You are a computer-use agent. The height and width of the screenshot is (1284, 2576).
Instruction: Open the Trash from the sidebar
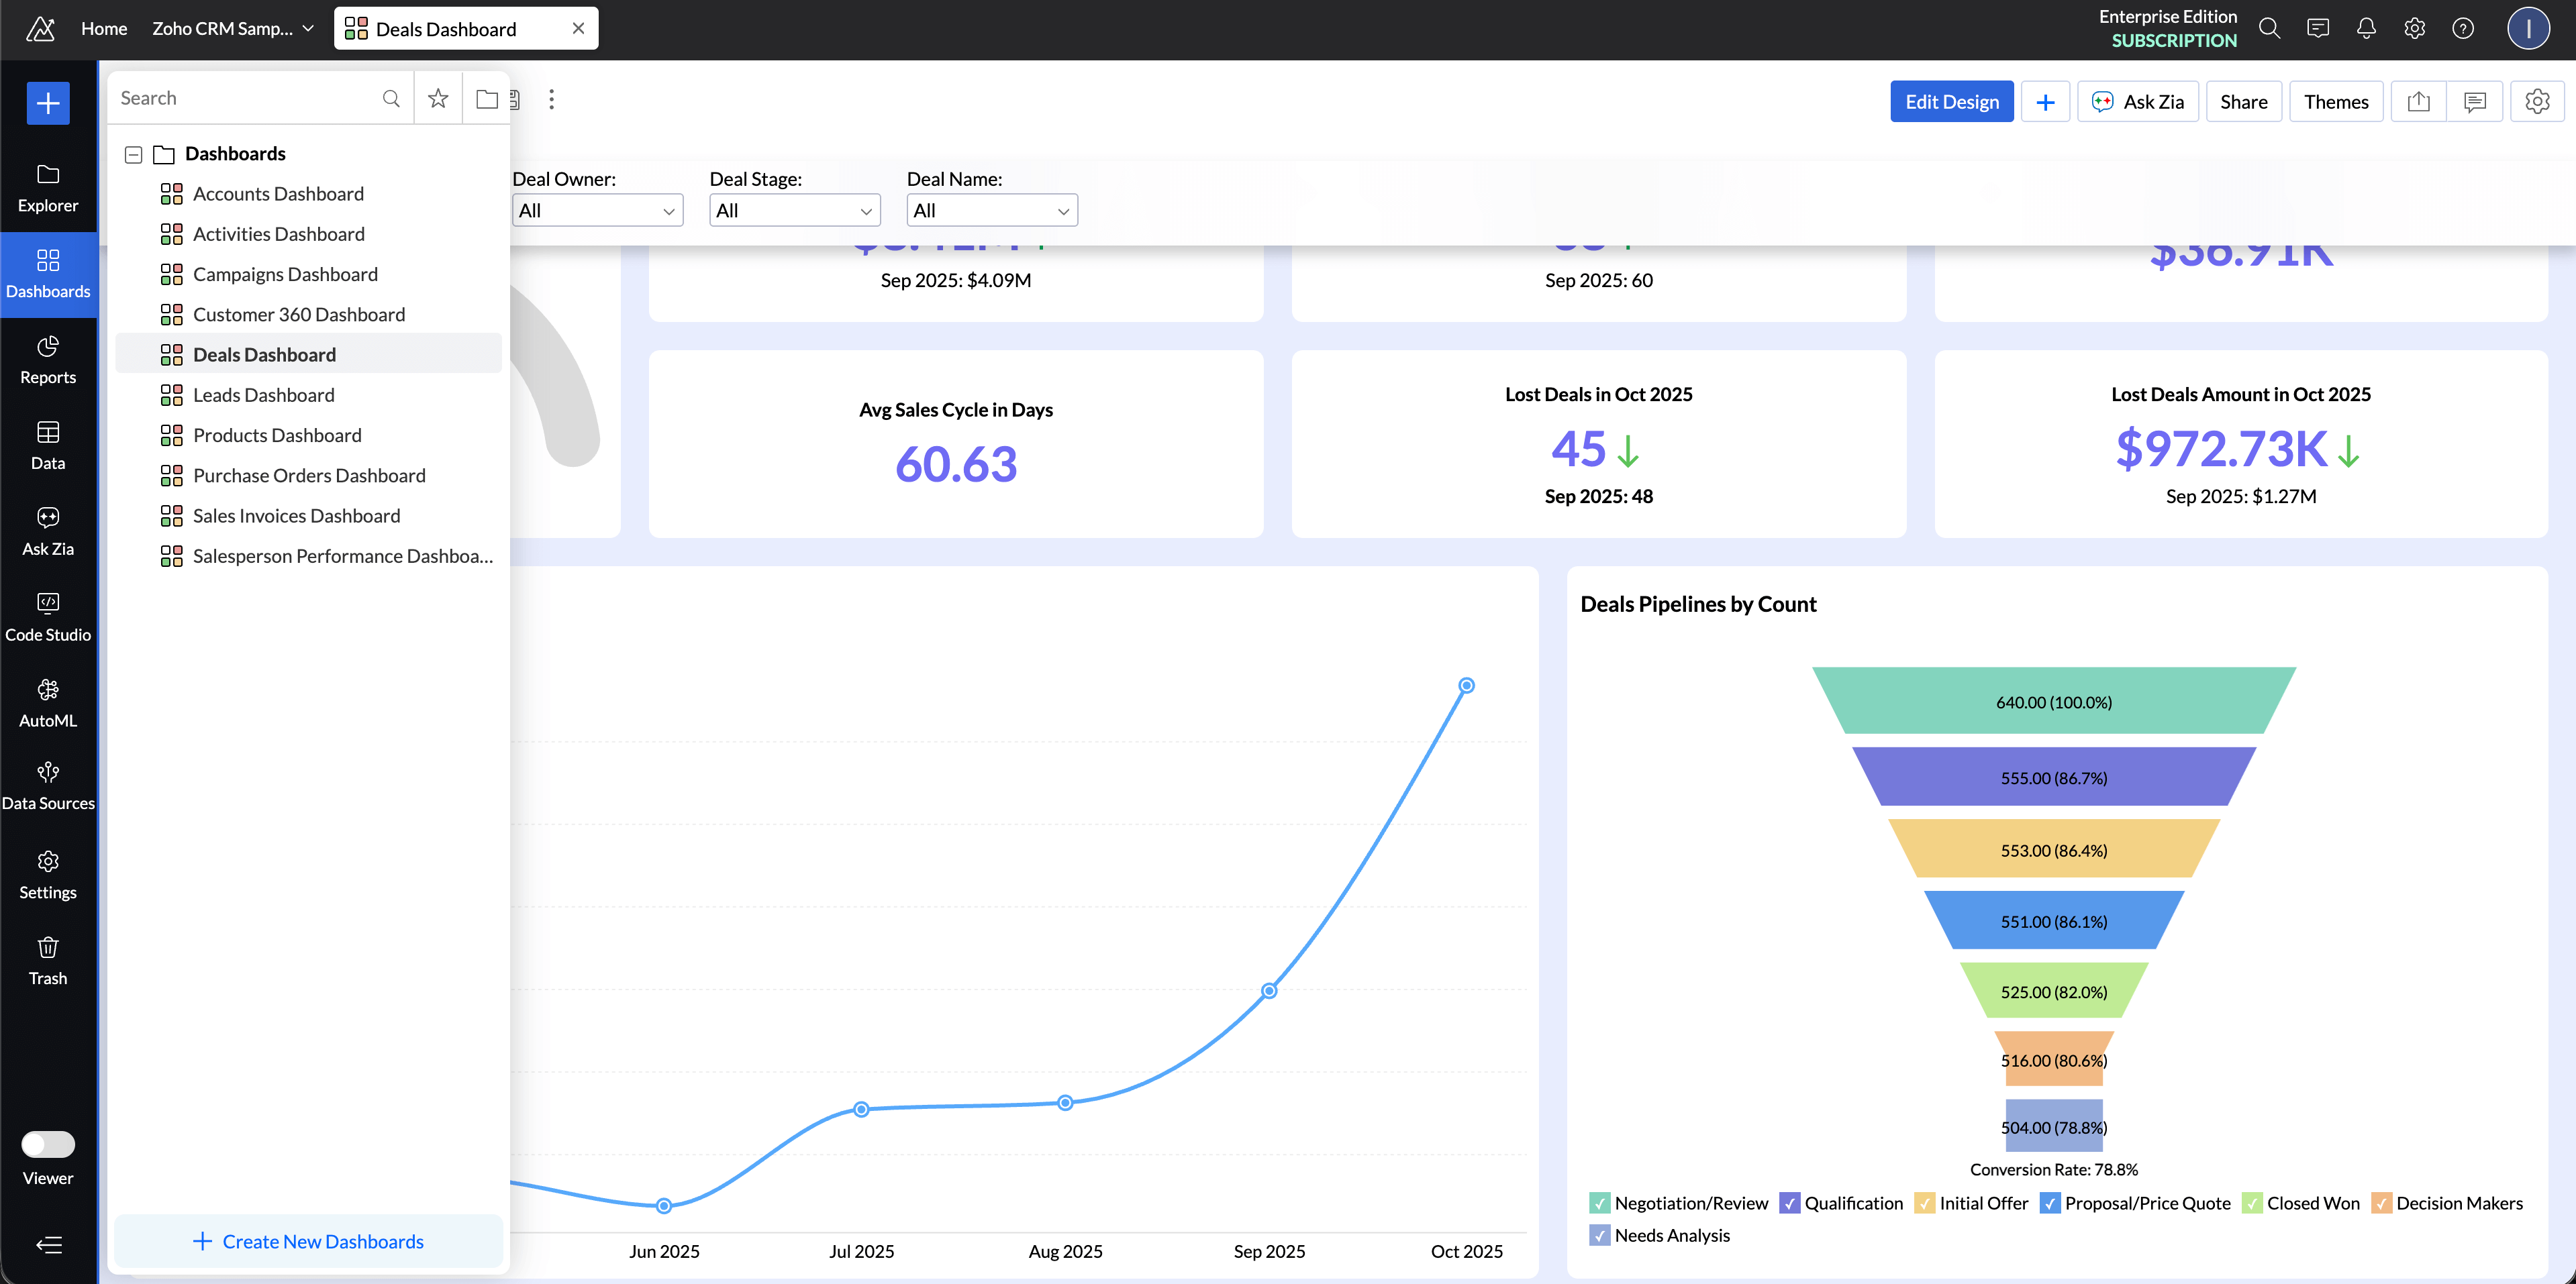(47, 960)
